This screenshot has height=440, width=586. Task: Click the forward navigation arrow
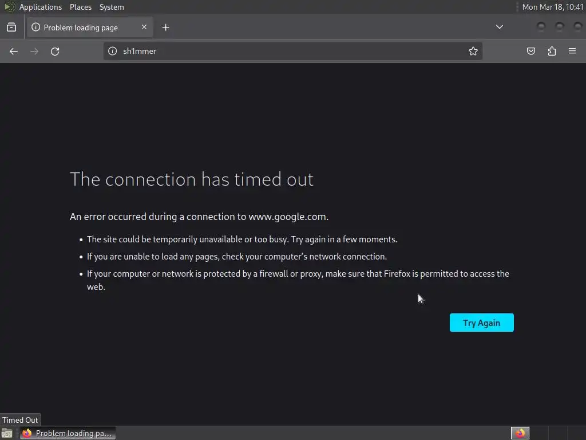tap(34, 51)
